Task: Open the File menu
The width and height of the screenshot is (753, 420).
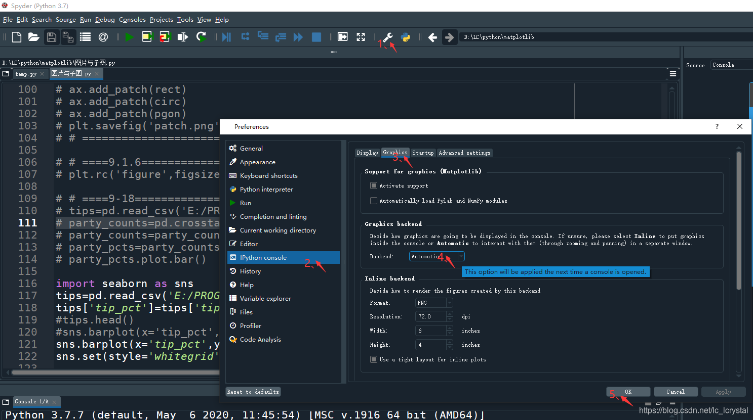Action: point(8,20)
